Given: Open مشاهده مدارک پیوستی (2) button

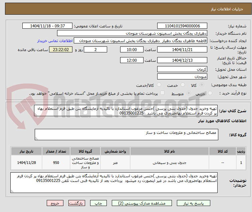Looking at the screenshot, I should pyautogui.click(x=142, y=203).
